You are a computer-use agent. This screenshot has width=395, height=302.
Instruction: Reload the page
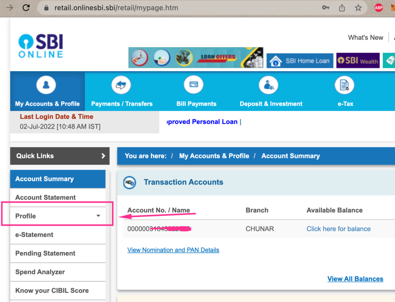tap(26, 8)
